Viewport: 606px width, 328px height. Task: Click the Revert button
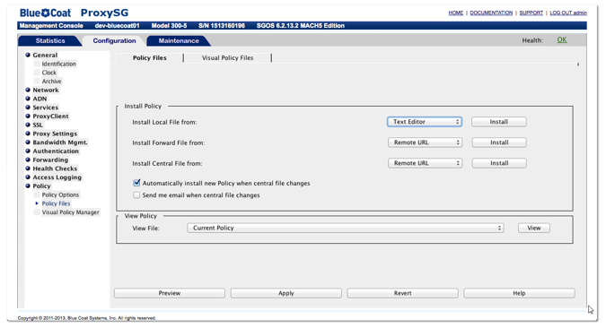(402, 293)
